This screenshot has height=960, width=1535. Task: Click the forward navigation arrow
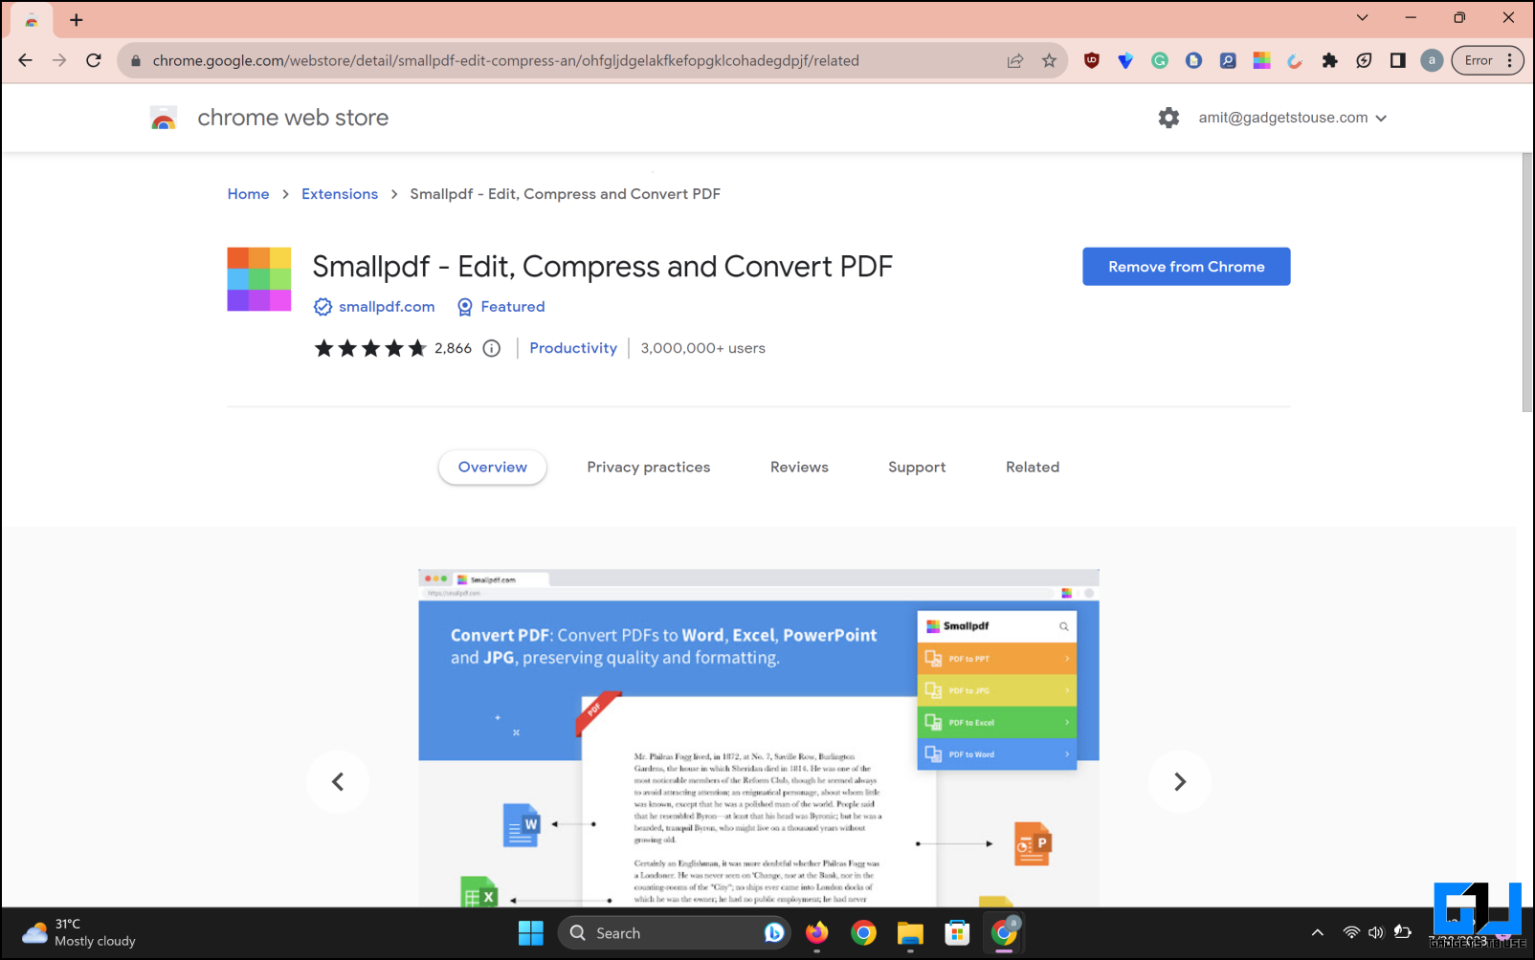click(59, 60)
